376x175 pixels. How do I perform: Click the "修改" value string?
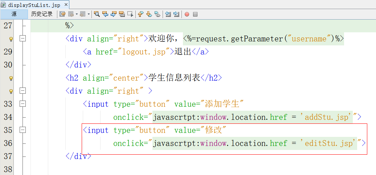213,130
